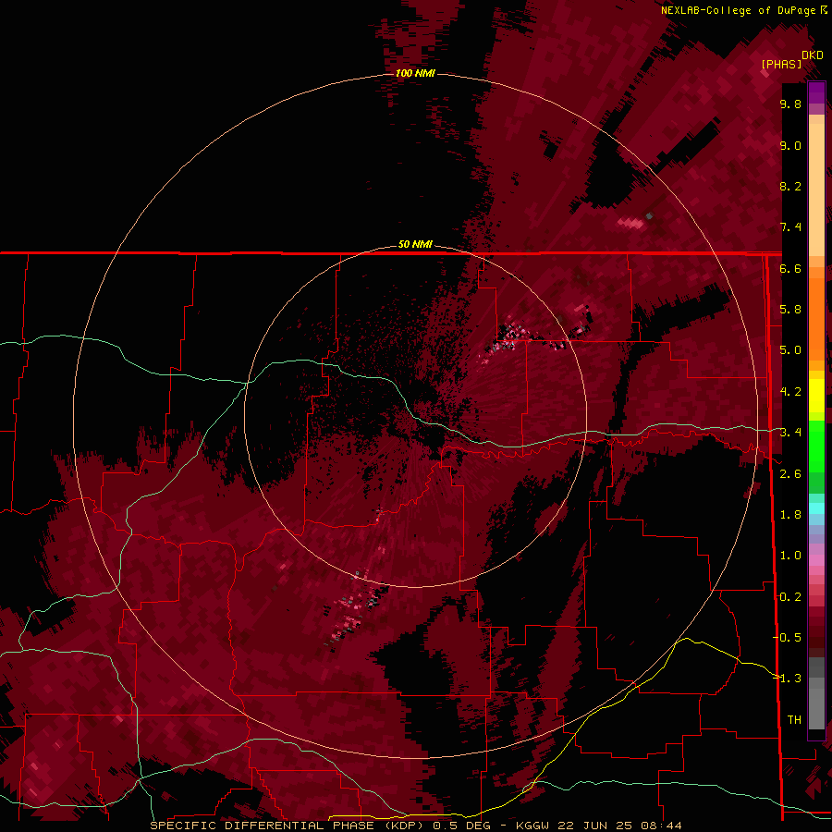Click the "22 JUN 25" date text
Viewport: 832px width, 832px height.
(x=593, y=826)
